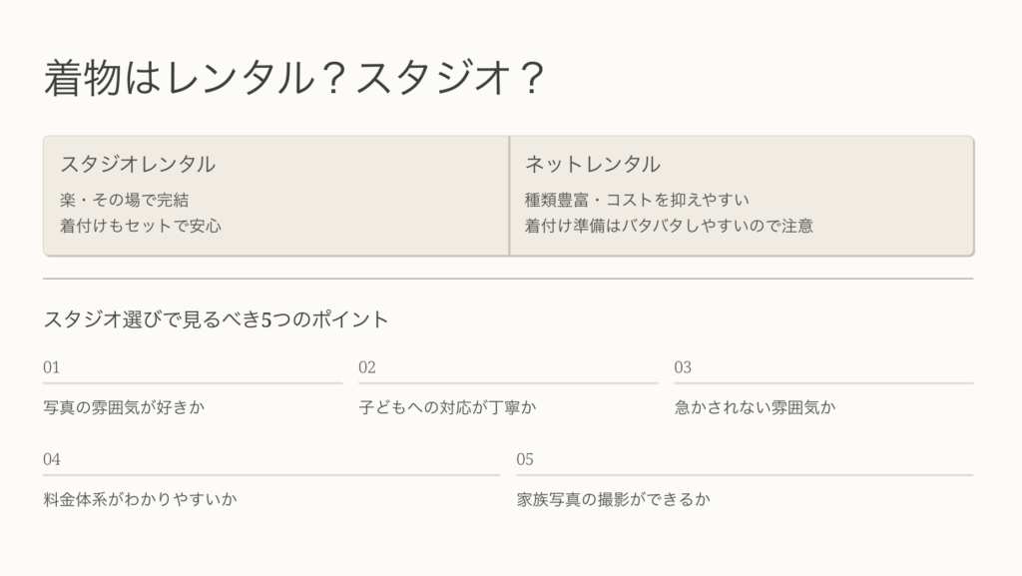Click the number label 04

tap(52, 459)
